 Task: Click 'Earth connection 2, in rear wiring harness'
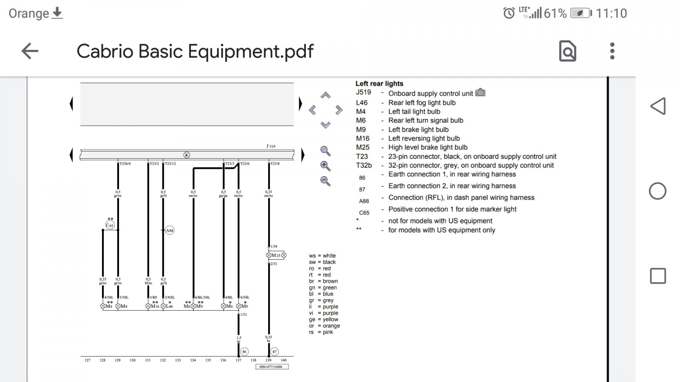(452, 186)
